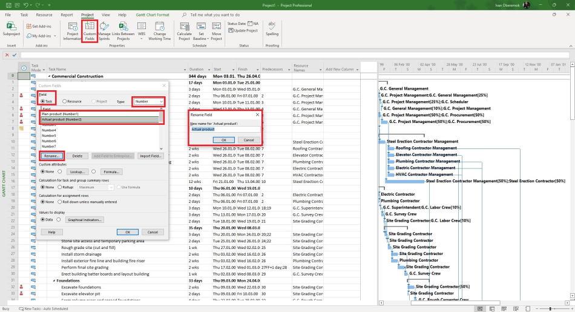Switch to the View ribbon tab
The width and height of the screenshot is (575, 312).
[x=105, y=15]
